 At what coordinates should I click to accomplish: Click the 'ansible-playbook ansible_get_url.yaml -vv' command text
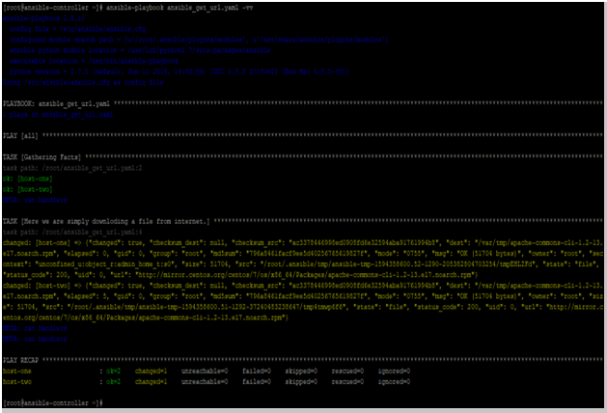pos(179,8)
